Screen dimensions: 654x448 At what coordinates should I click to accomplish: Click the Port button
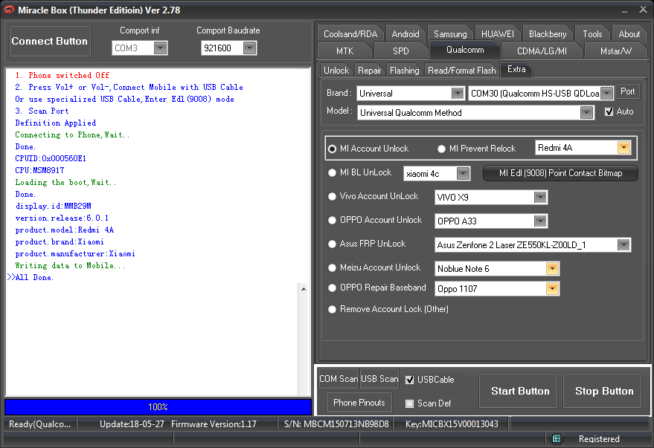coord(627,91)
